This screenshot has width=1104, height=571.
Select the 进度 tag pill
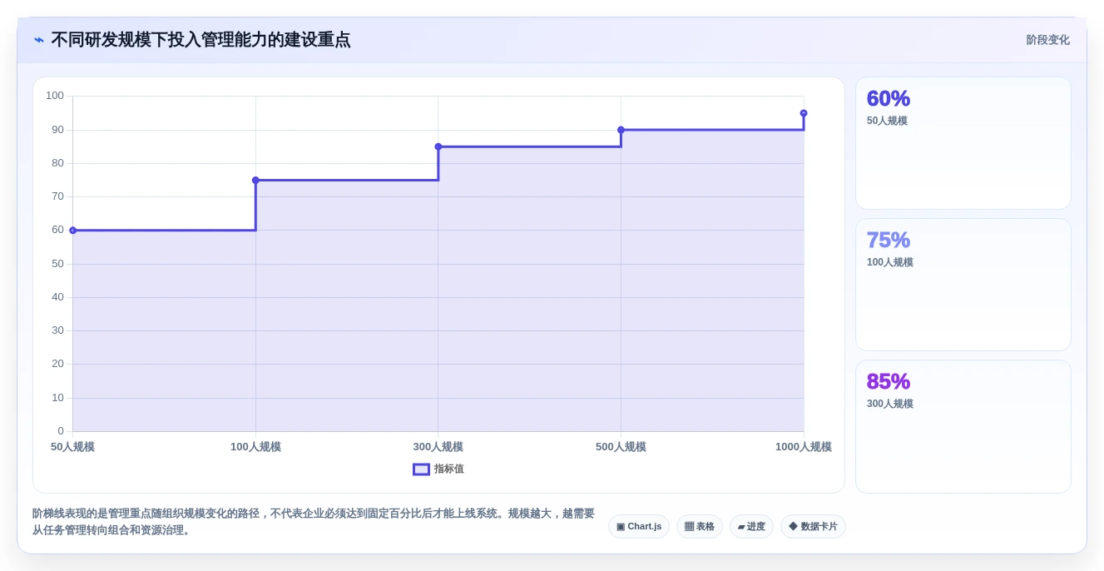[x=751, y=527]
